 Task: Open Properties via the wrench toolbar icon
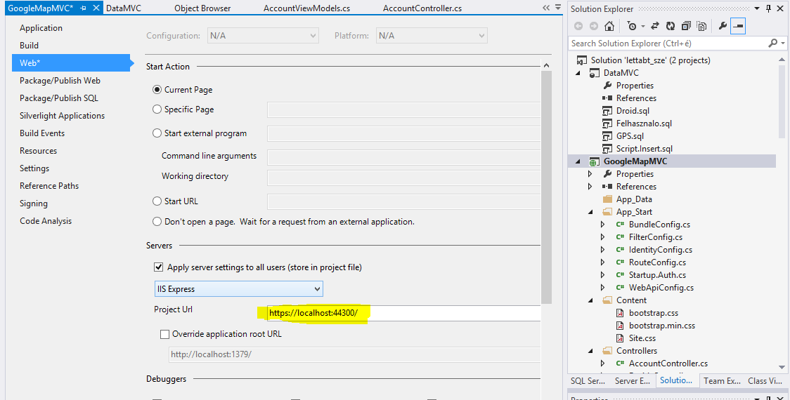[723, 26]
